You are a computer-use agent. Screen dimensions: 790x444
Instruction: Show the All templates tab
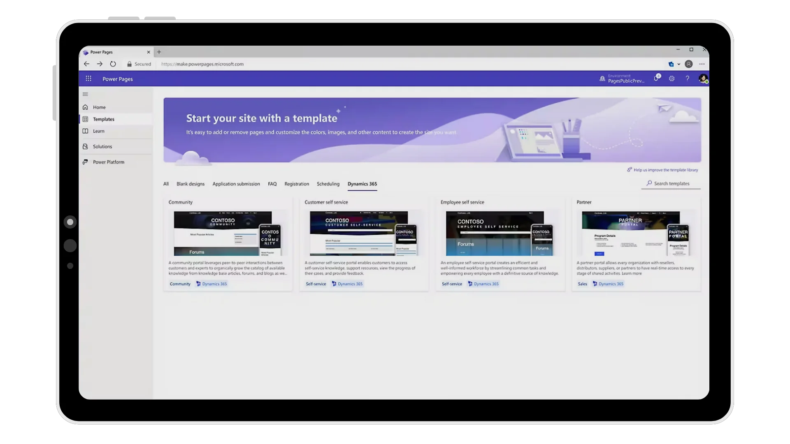tap(166, 184)
